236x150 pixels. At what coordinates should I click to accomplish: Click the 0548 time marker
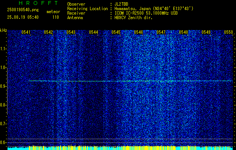(183, 32)
